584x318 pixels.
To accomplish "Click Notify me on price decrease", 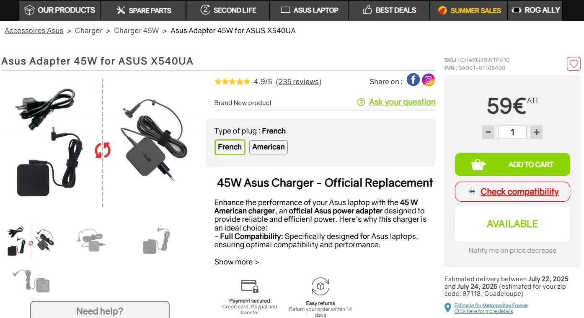I will 512,250.
